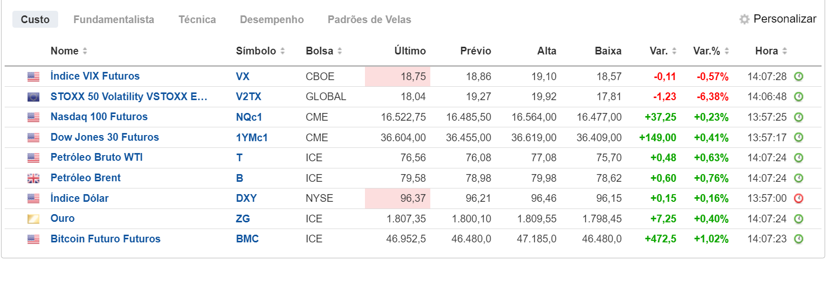This screenshot has height=285, width=838.
Task: Sort table by Símbolo column arrows
Action: [283, 51]
